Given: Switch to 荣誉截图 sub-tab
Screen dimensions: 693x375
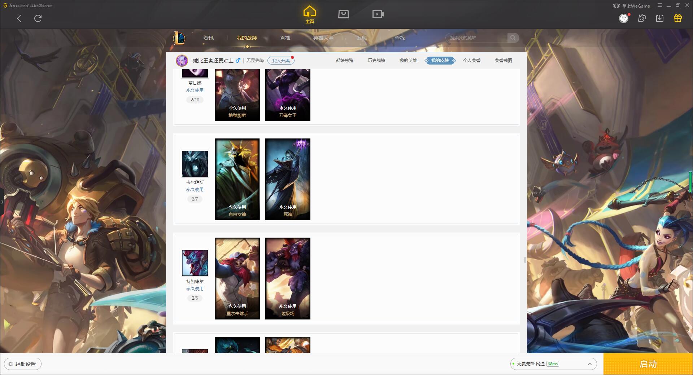Looking at the screenshot, I should pyautogui.click(x=504, y=61).
